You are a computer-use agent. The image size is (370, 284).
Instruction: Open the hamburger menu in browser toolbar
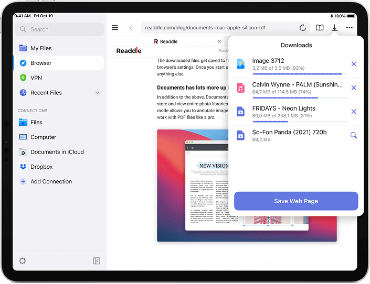click(x=115, y=28)
